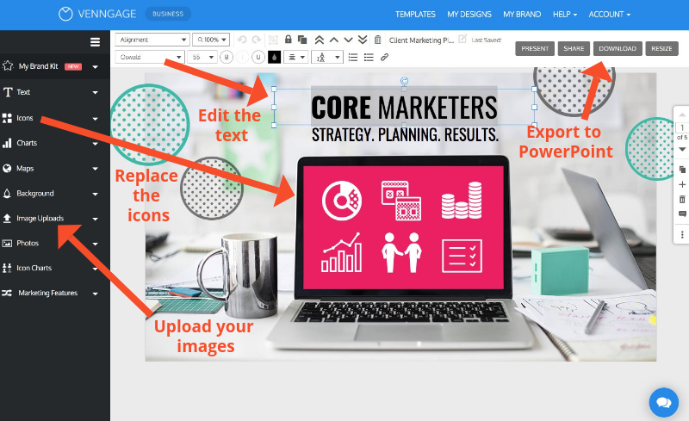Select the pie chart icon on laptop screen
The image size is (689, 421).
coord(342,201)
